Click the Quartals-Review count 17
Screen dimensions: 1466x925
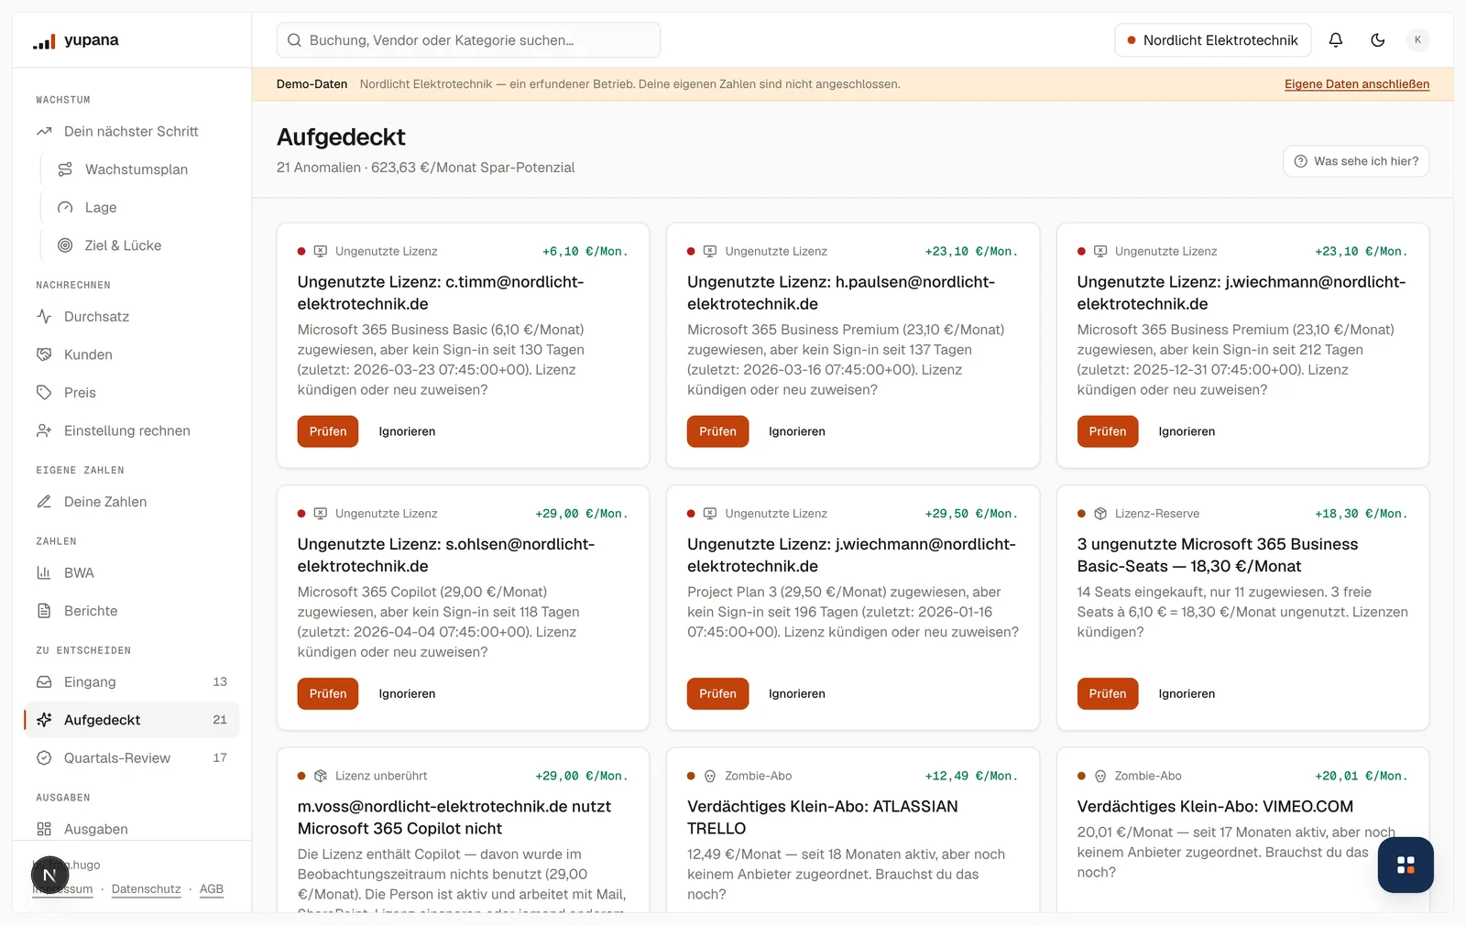tap(220, 758)
